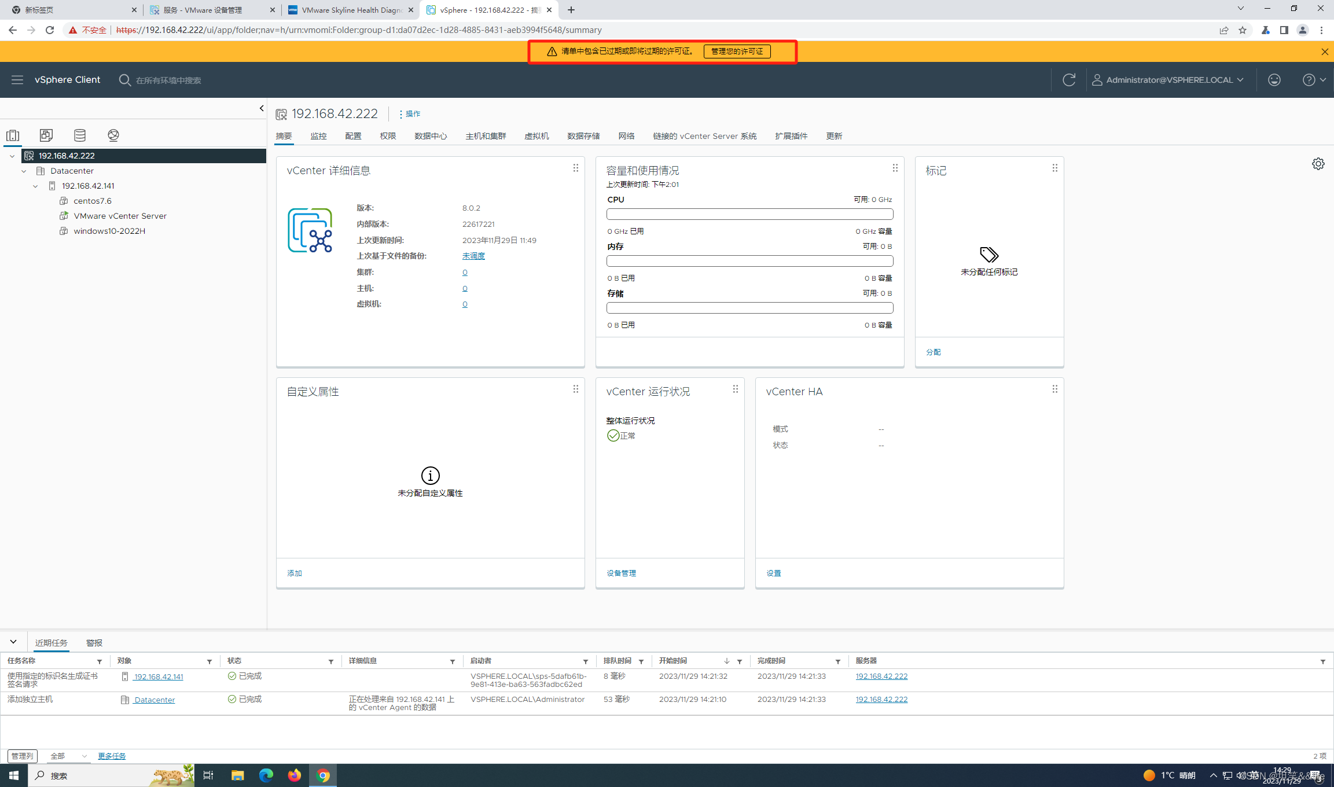
Task: Click the 未调度 backup link
Action: (473, 256)
